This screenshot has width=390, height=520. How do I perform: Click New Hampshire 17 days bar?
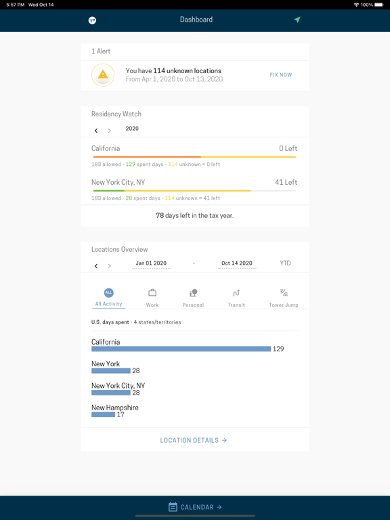[103, 414]
